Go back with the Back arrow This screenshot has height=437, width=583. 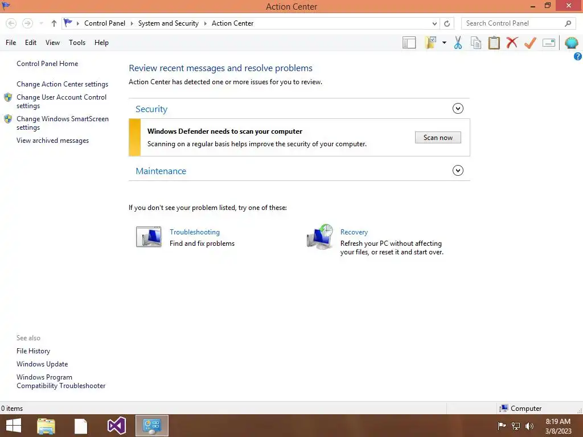(11, 23)
